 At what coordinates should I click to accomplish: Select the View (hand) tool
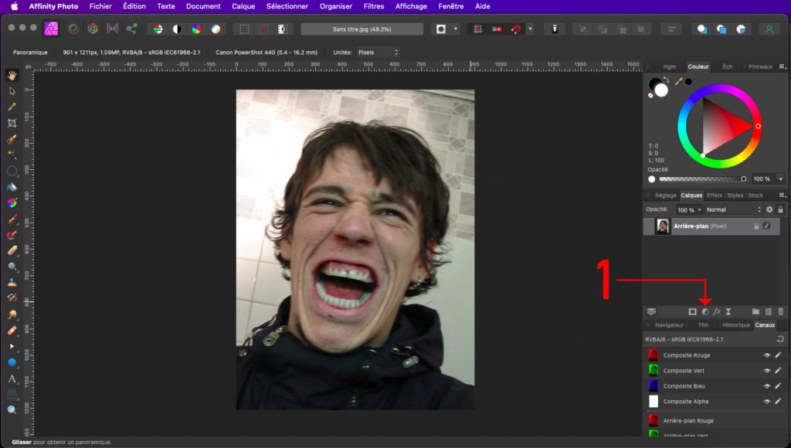pos(12,75)
